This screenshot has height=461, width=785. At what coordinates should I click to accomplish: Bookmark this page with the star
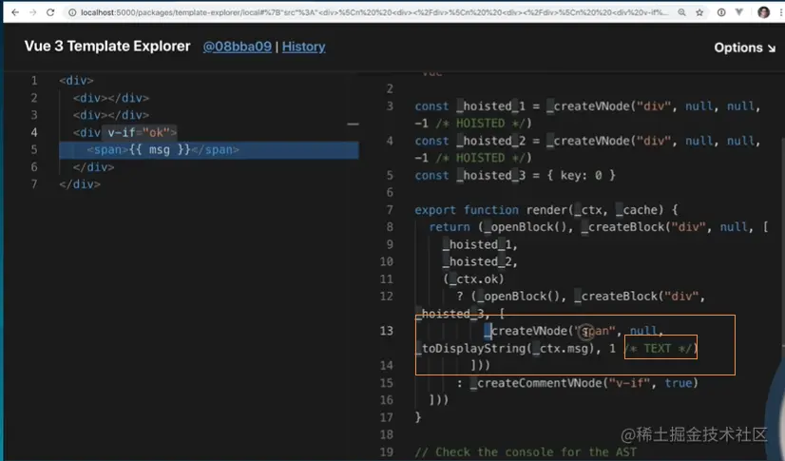699,12
